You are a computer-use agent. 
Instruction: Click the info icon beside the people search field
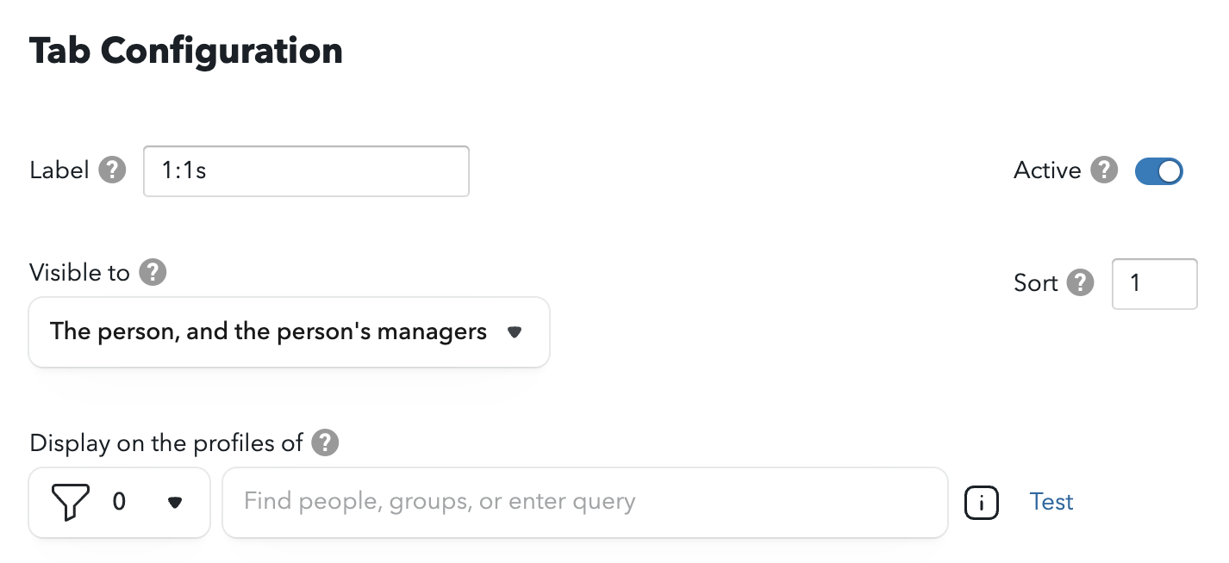(x=981, y=502)
